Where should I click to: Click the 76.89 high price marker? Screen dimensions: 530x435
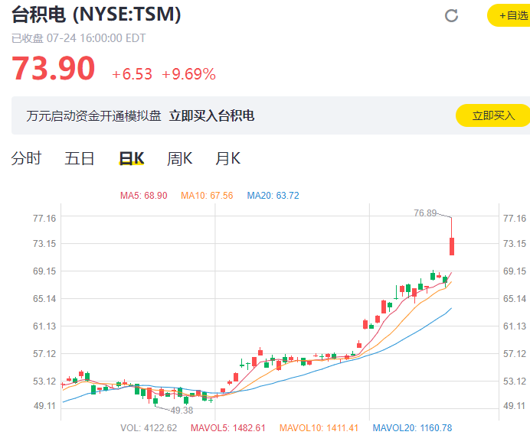click(x=425, y=213)
